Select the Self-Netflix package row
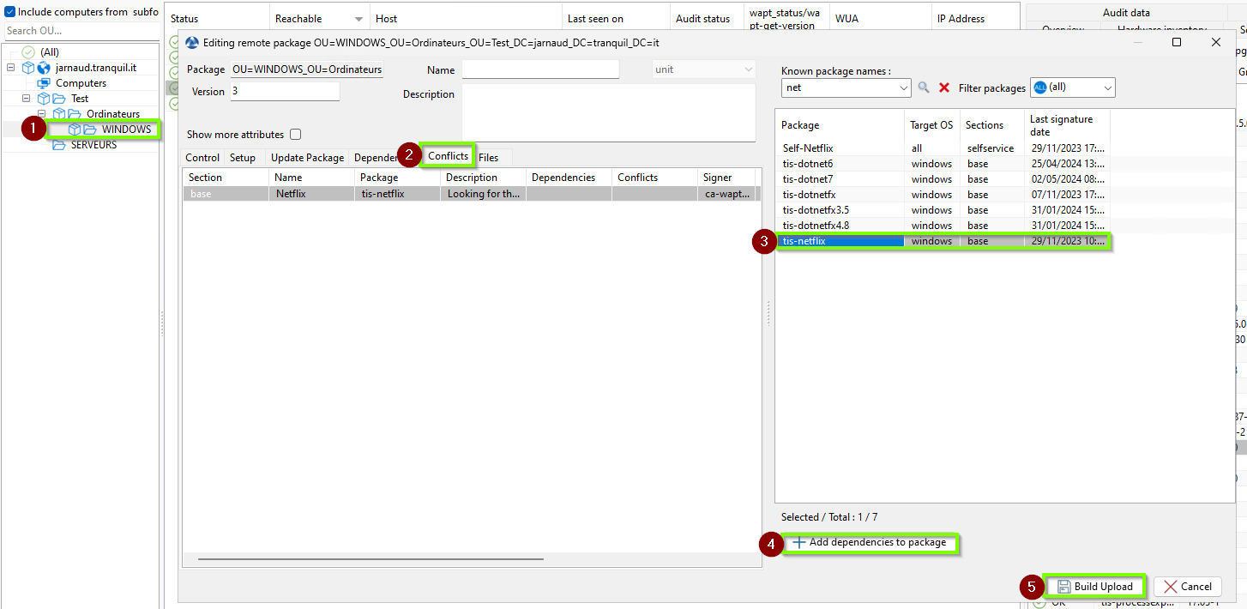 943,148
